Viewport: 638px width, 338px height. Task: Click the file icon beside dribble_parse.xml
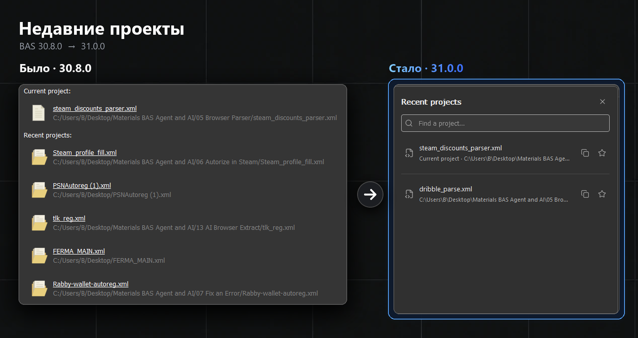click(409, 194)
